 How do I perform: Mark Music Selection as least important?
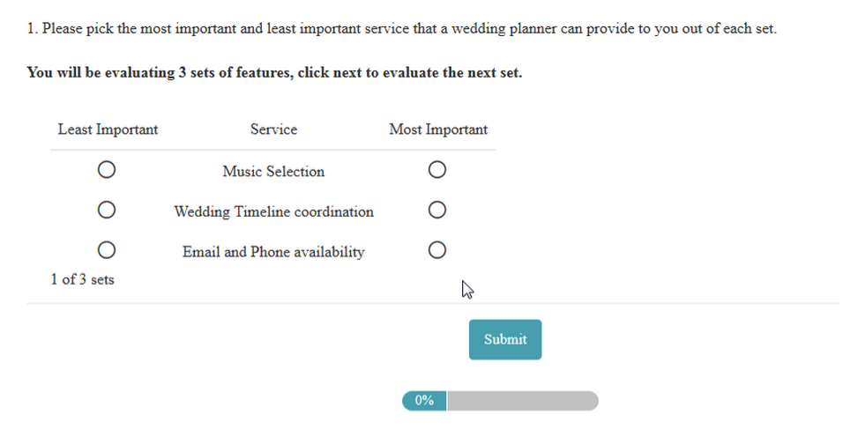pos(107,170)
